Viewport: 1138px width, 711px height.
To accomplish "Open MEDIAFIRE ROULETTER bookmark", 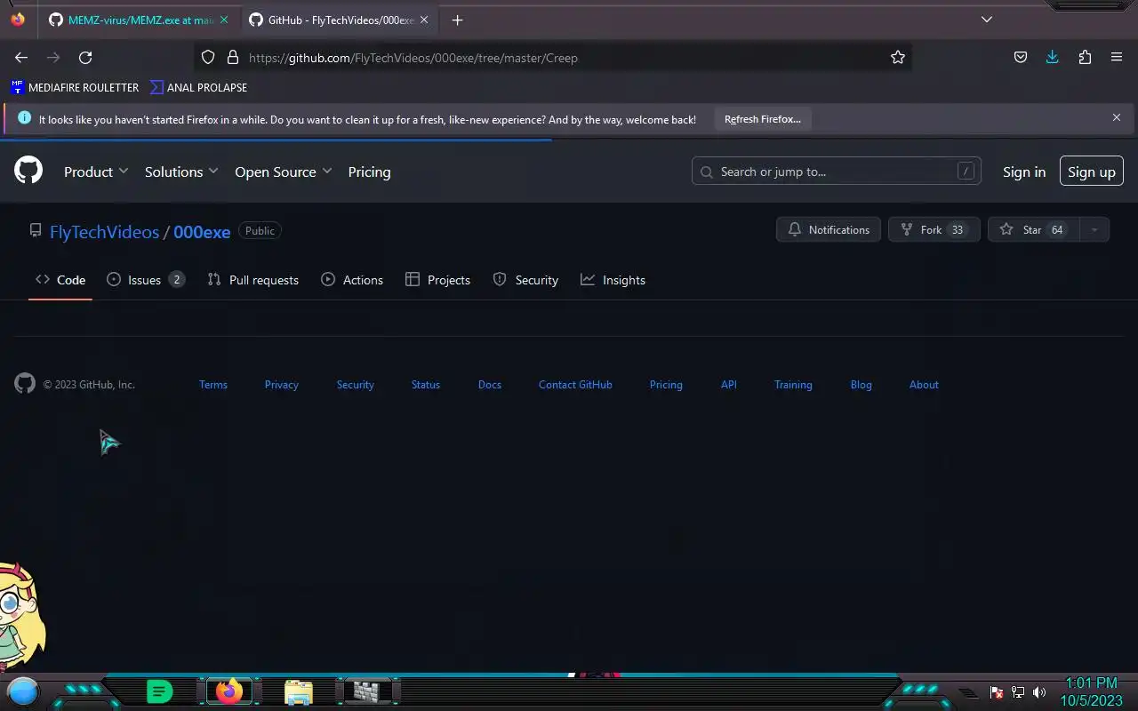I will (x=75, y=87).
